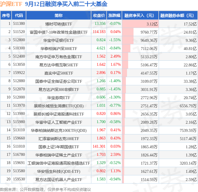Click the title 9月12日融资净买入前二十大基金
Viewport: 198px width, 192px height.
click(x=66, y=4)
